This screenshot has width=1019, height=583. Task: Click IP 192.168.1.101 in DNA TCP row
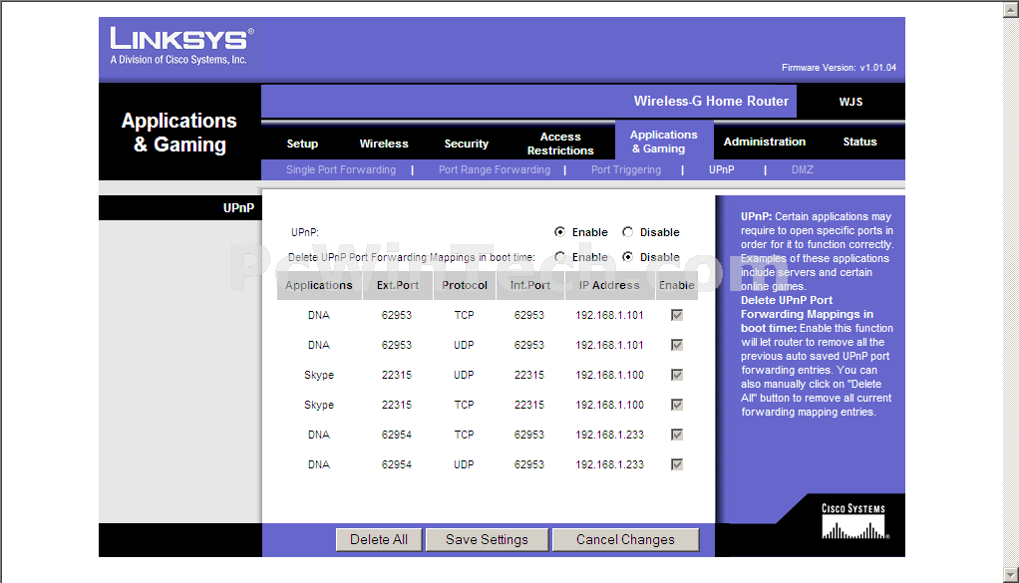pos(609,315)
